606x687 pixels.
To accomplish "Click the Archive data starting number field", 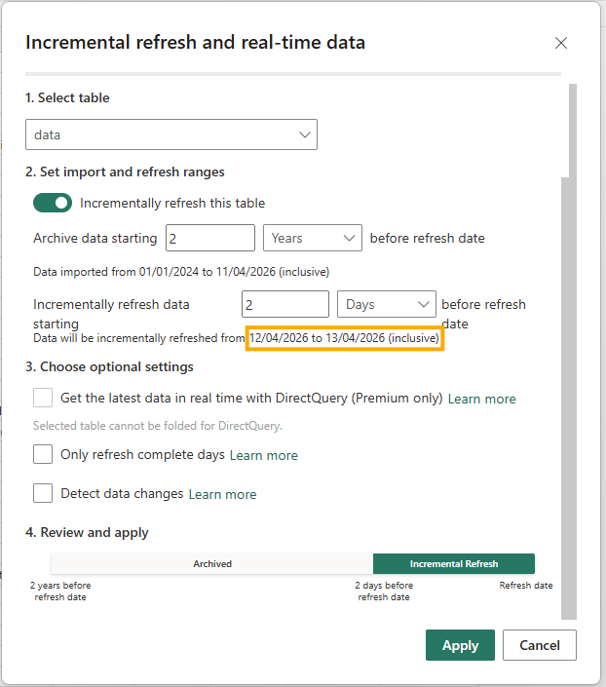I will pyautogui.click(x=210, y=238).
